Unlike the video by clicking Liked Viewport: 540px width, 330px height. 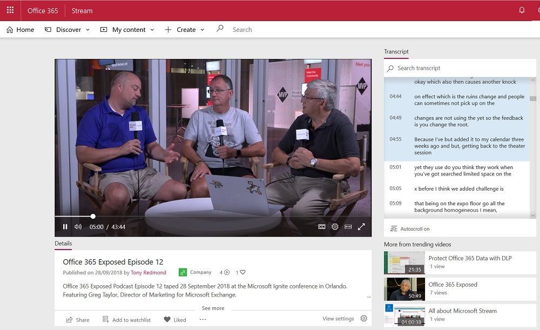pyautogui.click(x=174, y=320)
